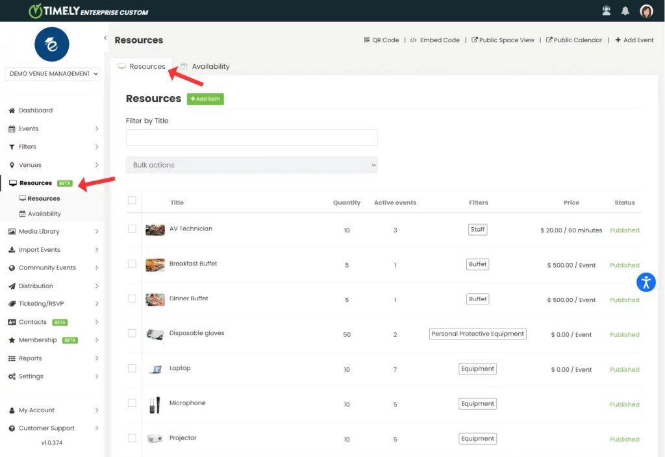Click the green Add Item button
Screen dimensions: 665x457
coord(205,99)
